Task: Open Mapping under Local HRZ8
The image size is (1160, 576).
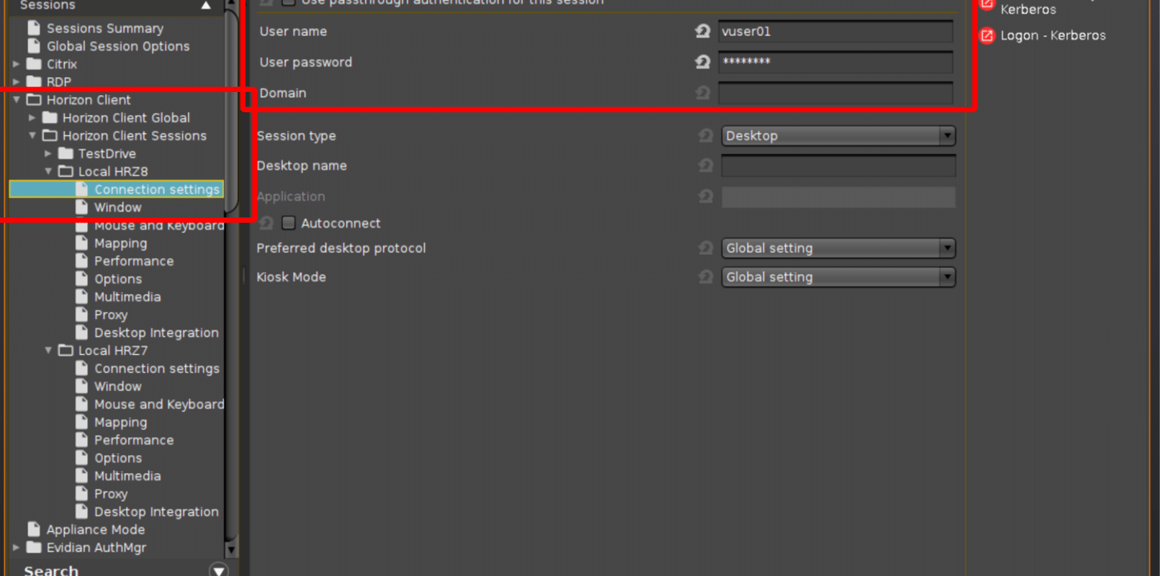Action: point(120,243)
